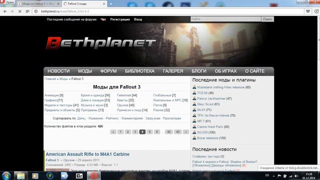This screenshot has width=320, height=180.
Task: Stop page loading with the X button
Action: click(x=20, y=11)
